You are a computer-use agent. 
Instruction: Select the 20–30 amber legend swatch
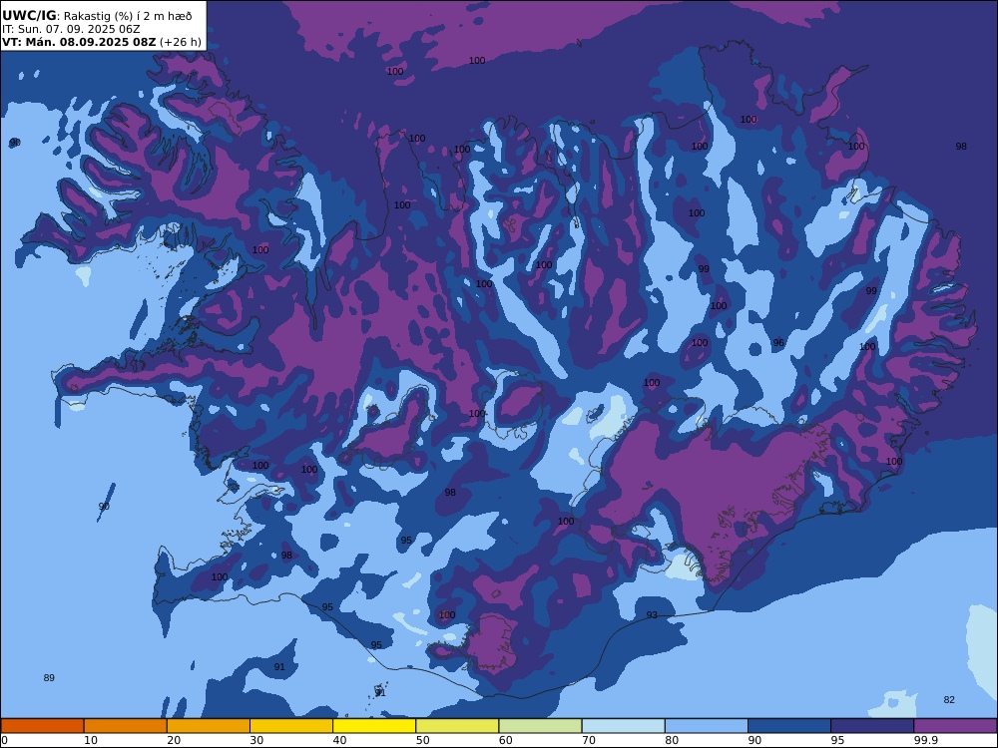pos(209,726)
